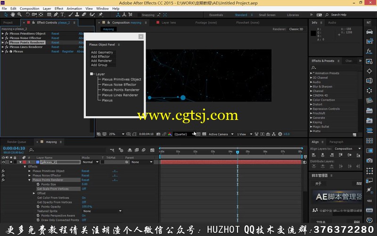Click Points Size 0.80 value

click(x=85, y=184)
